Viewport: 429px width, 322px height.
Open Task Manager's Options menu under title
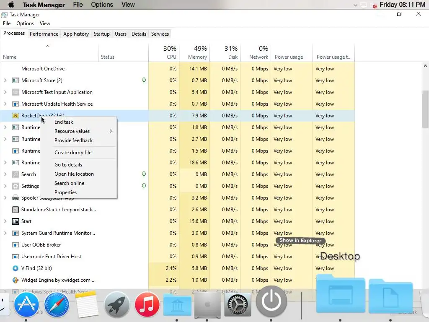(x=25, y=23)
